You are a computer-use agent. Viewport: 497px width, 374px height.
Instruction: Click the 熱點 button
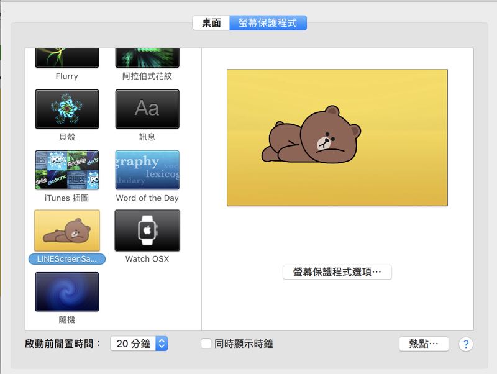(x=424, y=344)
